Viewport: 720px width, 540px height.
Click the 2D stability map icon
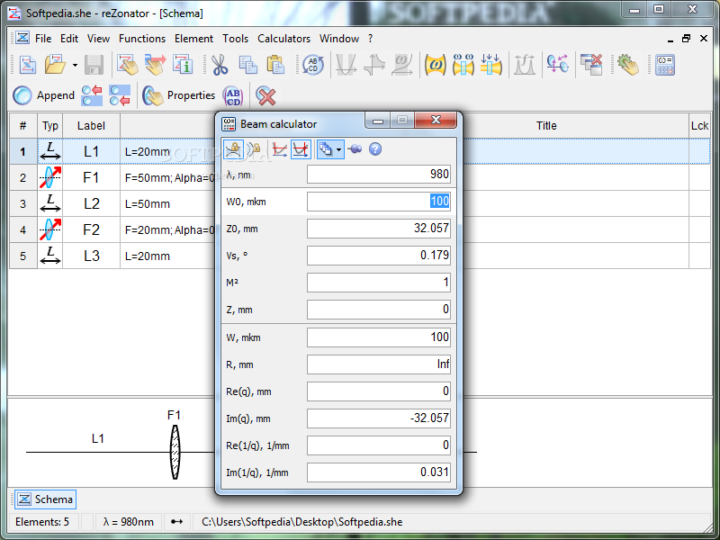(x=373, y=65)
